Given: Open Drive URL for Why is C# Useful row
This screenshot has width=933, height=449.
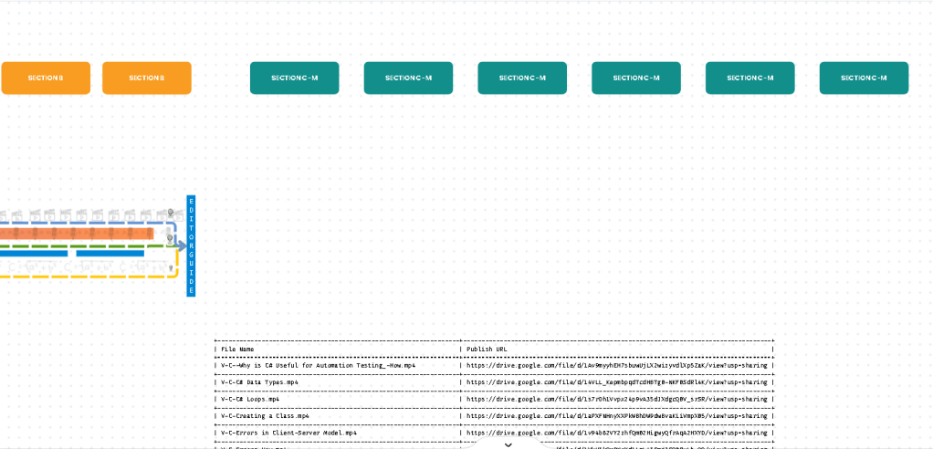Looking at the screenshot, I should point(617,366).
